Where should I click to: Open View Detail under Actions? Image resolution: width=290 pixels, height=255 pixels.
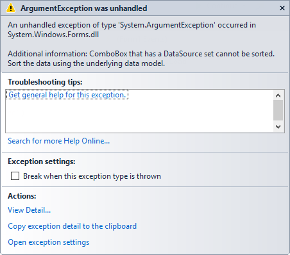tap(30, 210)
